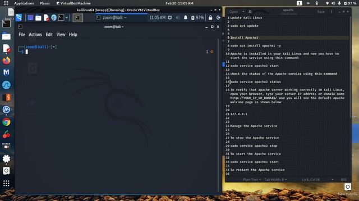Open the Help menu in the terminal
This screenshot has height=201, width=359.
pos(73,35)
